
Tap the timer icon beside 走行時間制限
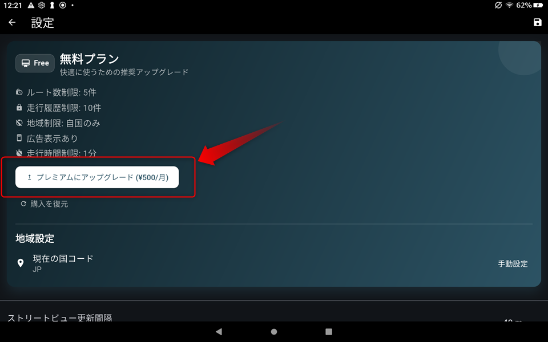click(21, 153)
